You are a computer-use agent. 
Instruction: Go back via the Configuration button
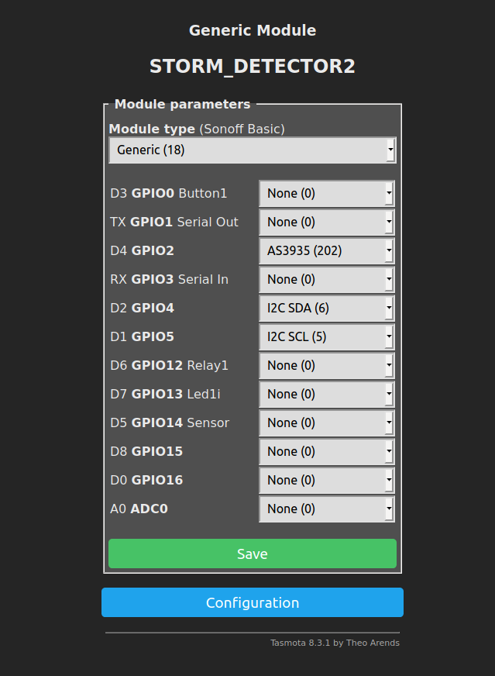click(252, 602)
